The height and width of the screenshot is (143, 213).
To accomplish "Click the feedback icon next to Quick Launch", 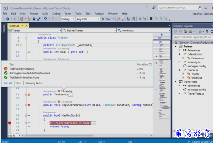I will point(154,7).
